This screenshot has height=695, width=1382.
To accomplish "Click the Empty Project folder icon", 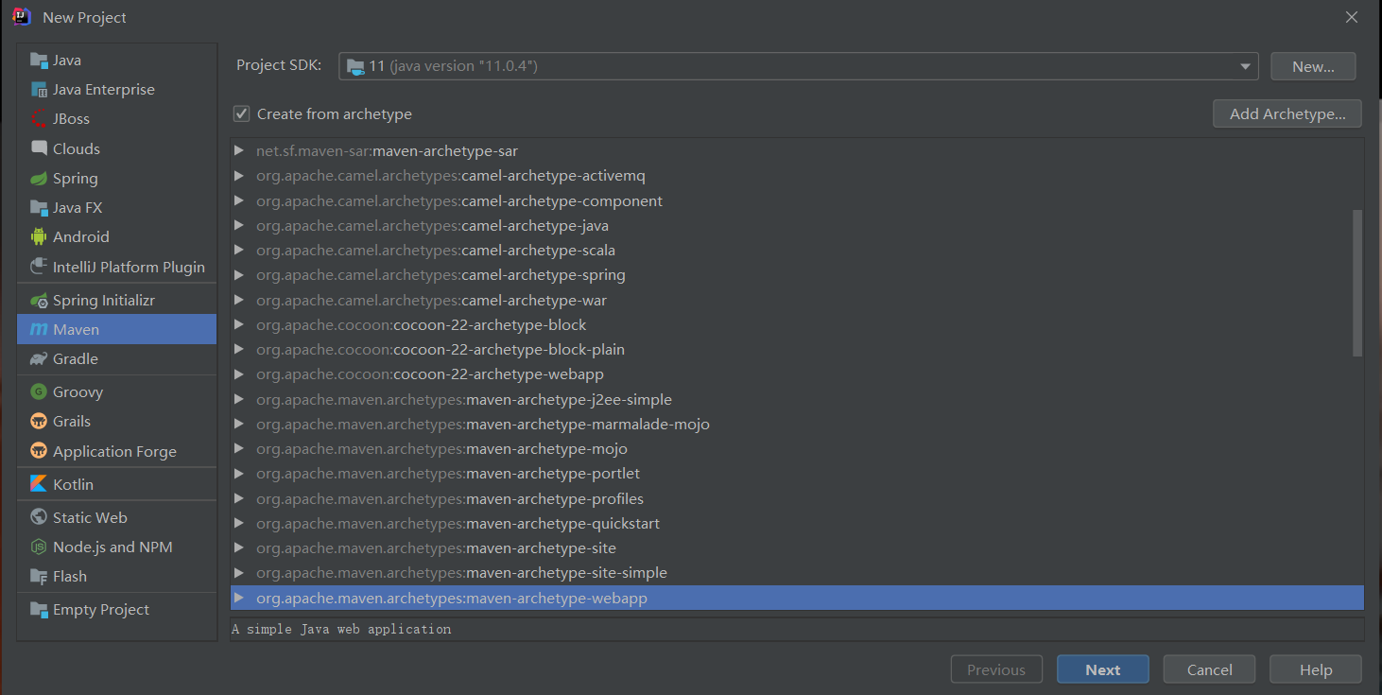I will (39, 610).
